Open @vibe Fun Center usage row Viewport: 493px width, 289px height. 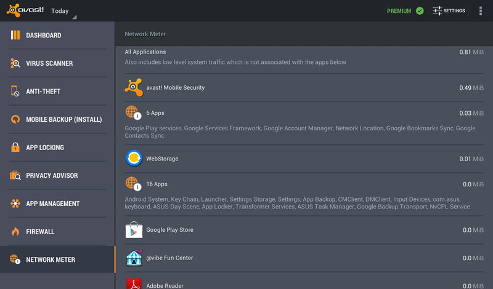pyautogui.click(x=304, y=258)
